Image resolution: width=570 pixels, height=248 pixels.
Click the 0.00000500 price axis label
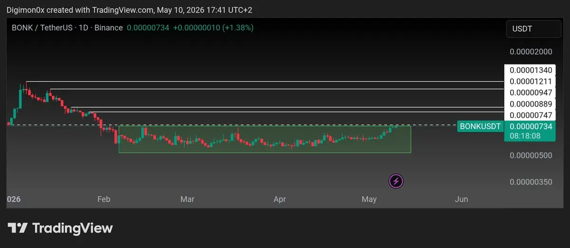(531, 156)
